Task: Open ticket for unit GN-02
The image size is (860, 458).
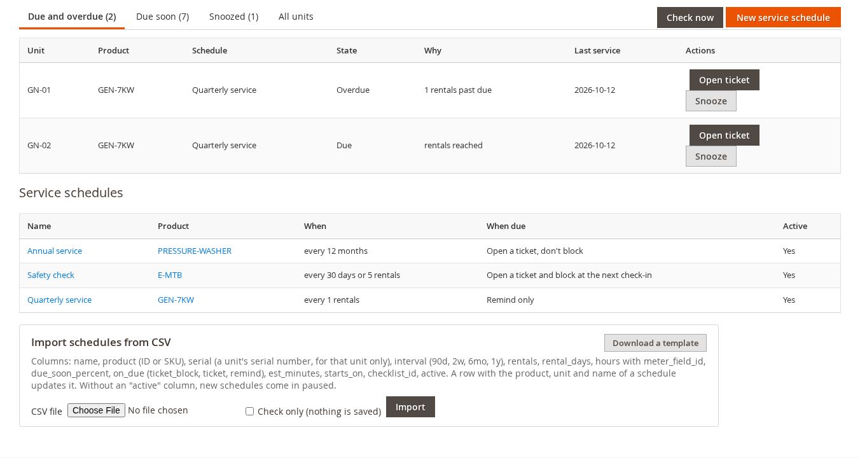Action: click(x=725, y=135)
